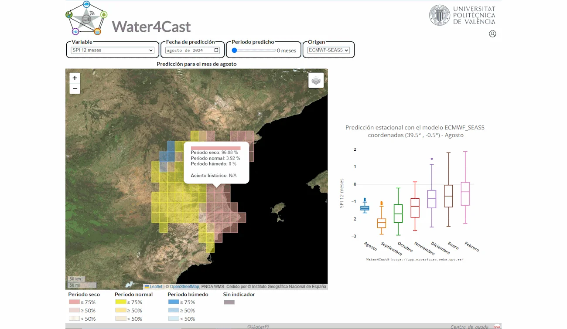Click the Noviembre red box plot
The width and height of the screenshot is (567, 329).
click(x=415, y=208)
